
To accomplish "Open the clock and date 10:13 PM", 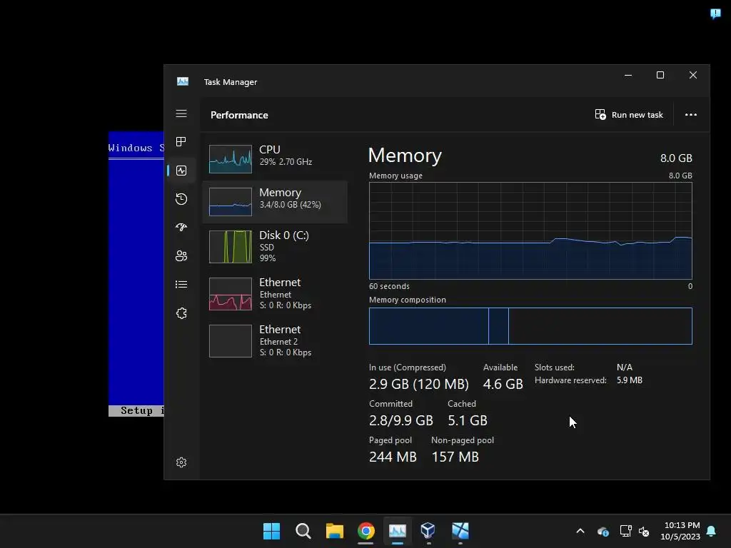I will click(x=680, y=531).
